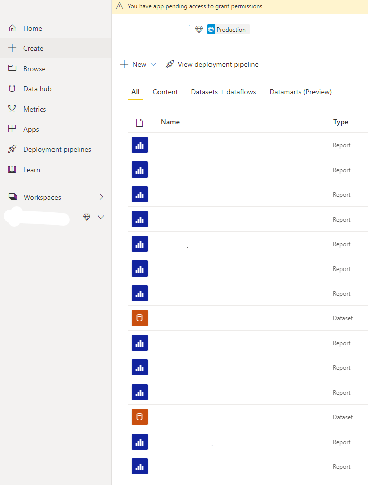The height and width of the screenshot is (485, 368).
Task: Expand the New menu
Action: pyautogui.click(x=153, y=64)
